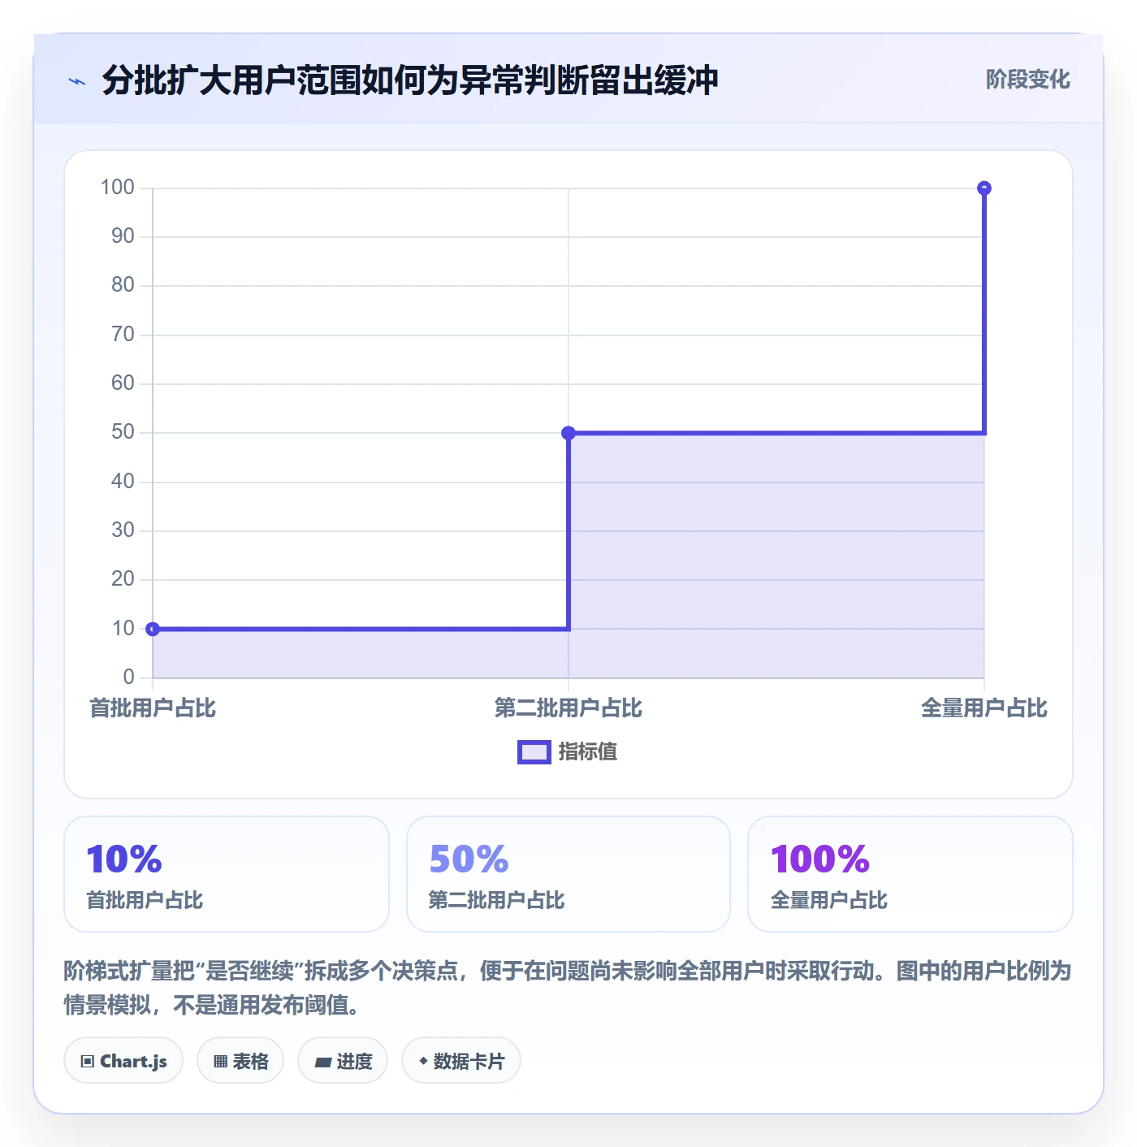This screenshot has width=1137, height=1147.
Task: Click the y-axis value 70
Action: tap(123, 335)
